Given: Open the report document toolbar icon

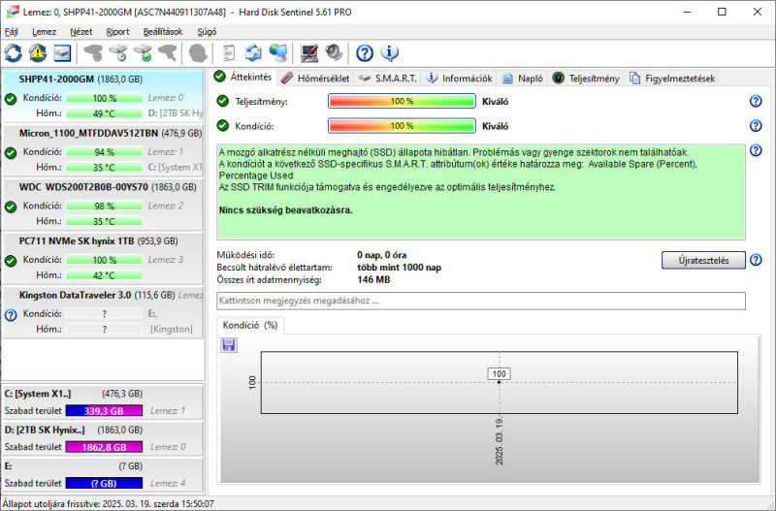Looking at the screenshot, I should 229,53.
